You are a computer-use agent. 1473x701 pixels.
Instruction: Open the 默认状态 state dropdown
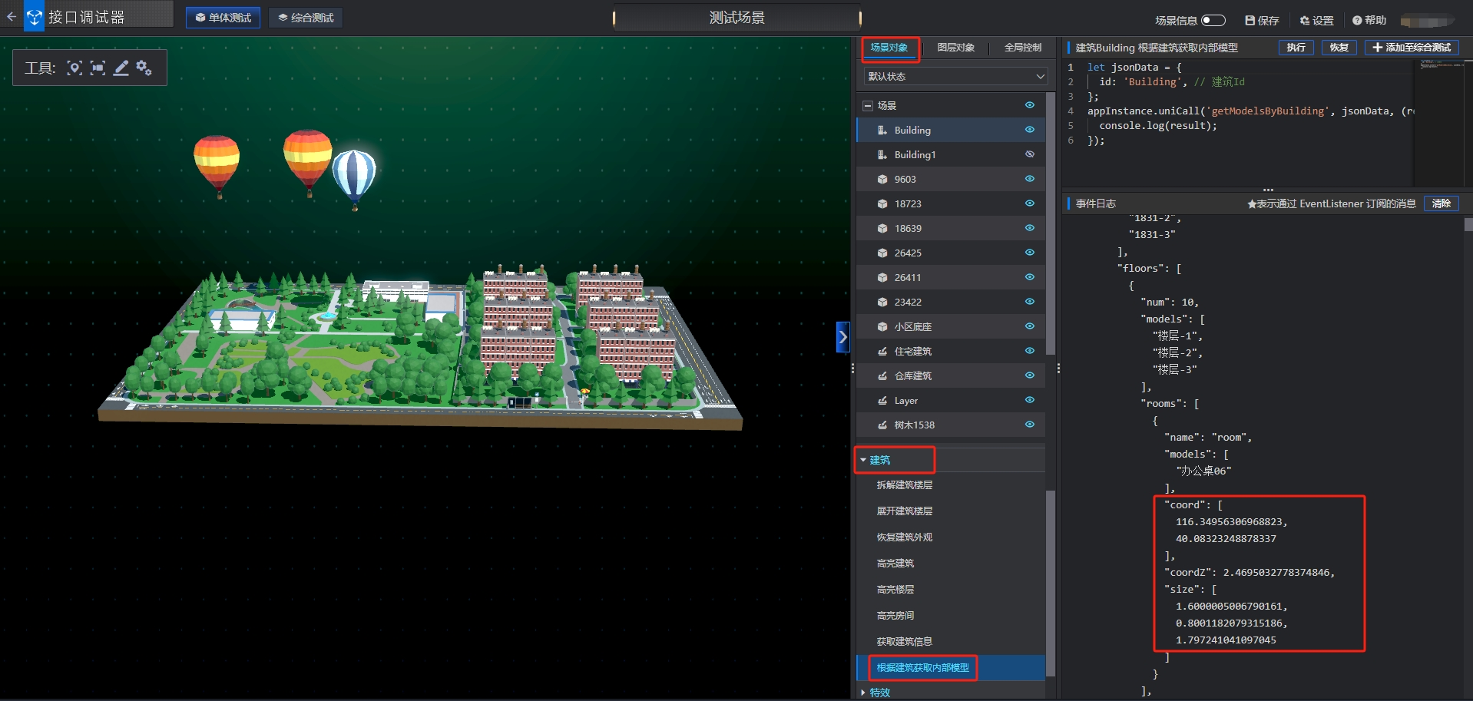pos(955,76)
